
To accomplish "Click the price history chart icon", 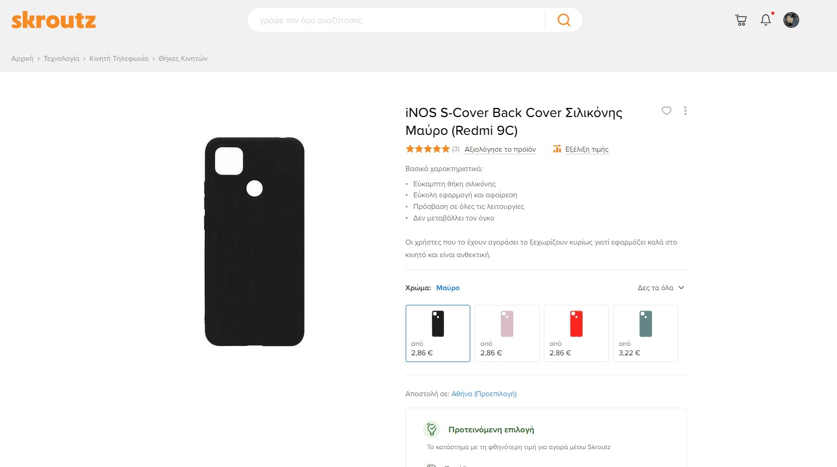I will [557, 149].
